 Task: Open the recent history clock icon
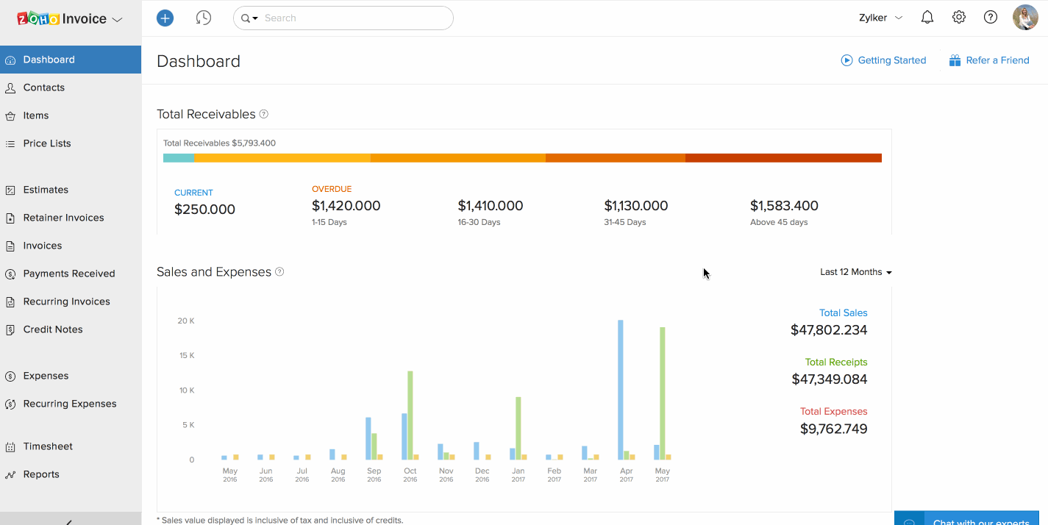pos(204,18)
